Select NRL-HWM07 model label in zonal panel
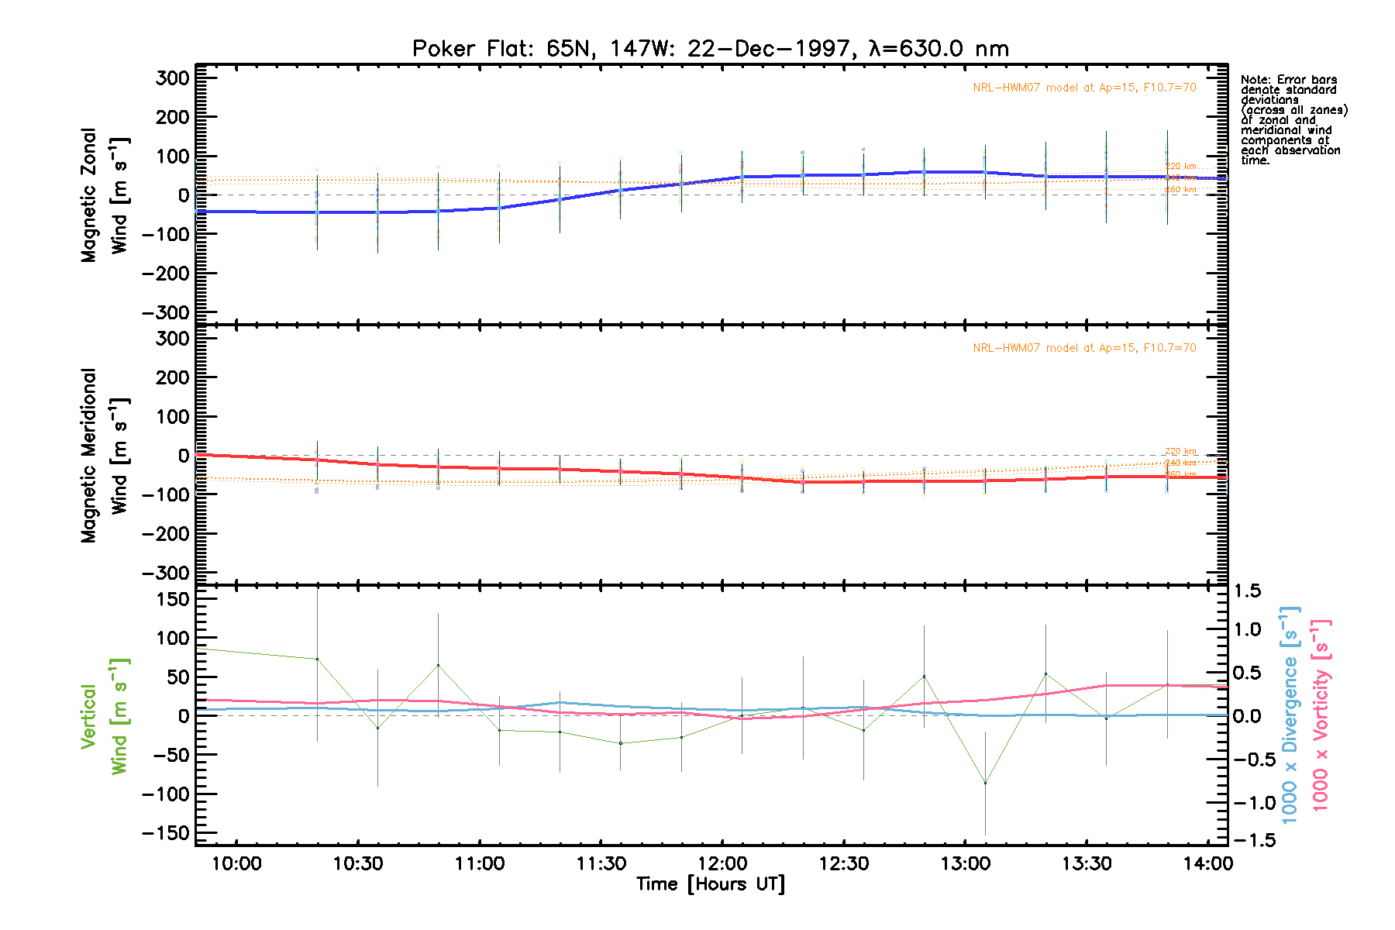This screenshot has height=930, width=1395. (x=1084, y=88)
